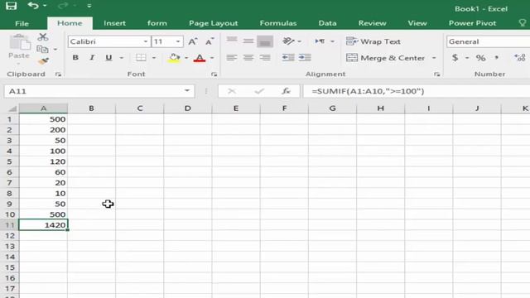Enable Wrap Text

373,41
